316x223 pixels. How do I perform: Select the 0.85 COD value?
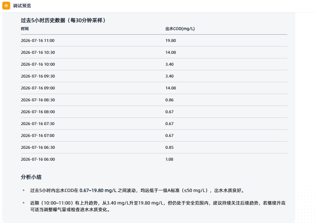pos(169,147)
